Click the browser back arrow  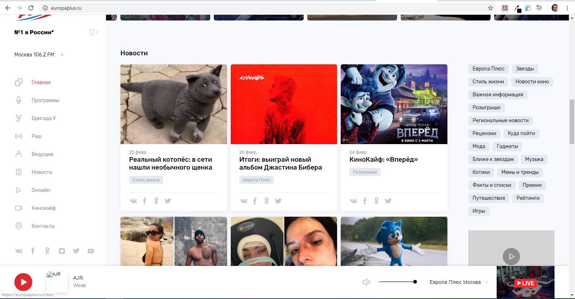(8, 8)
